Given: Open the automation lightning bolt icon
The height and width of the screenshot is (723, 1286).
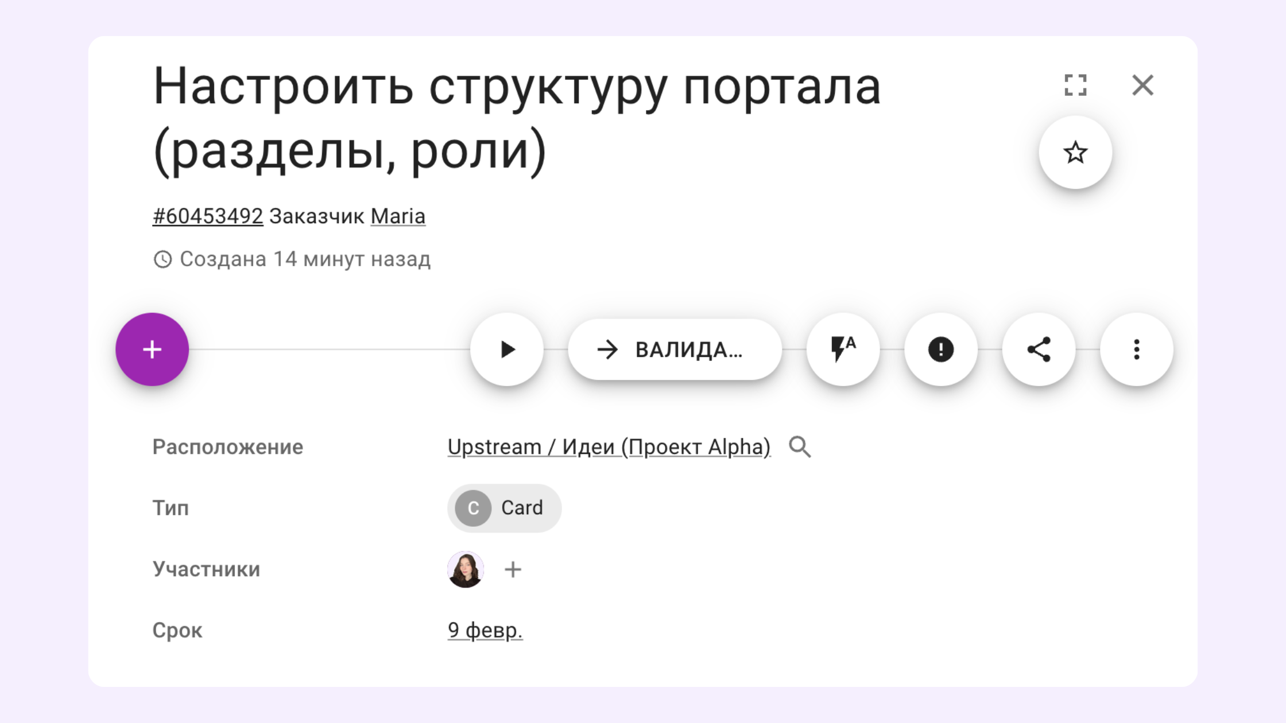Looking at the screenshot, I should (843, 349).
